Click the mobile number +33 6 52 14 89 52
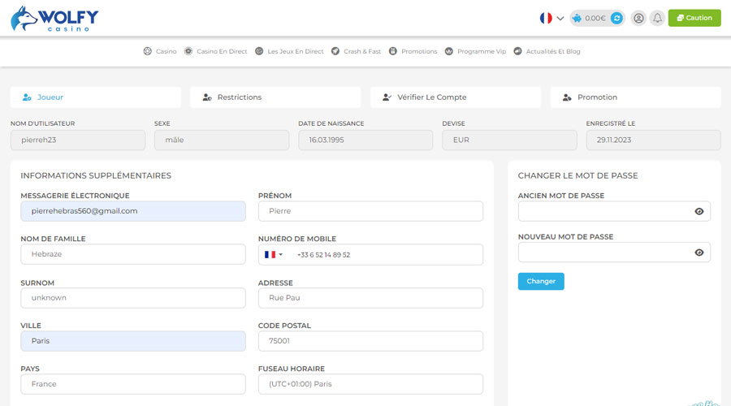 pos(323,255)
